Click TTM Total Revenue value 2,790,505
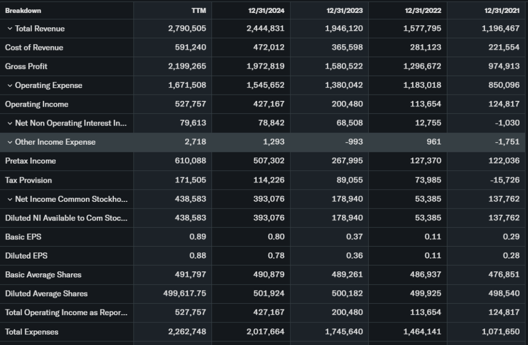This screenshot has width=528, height=345. tap(187, 29)
